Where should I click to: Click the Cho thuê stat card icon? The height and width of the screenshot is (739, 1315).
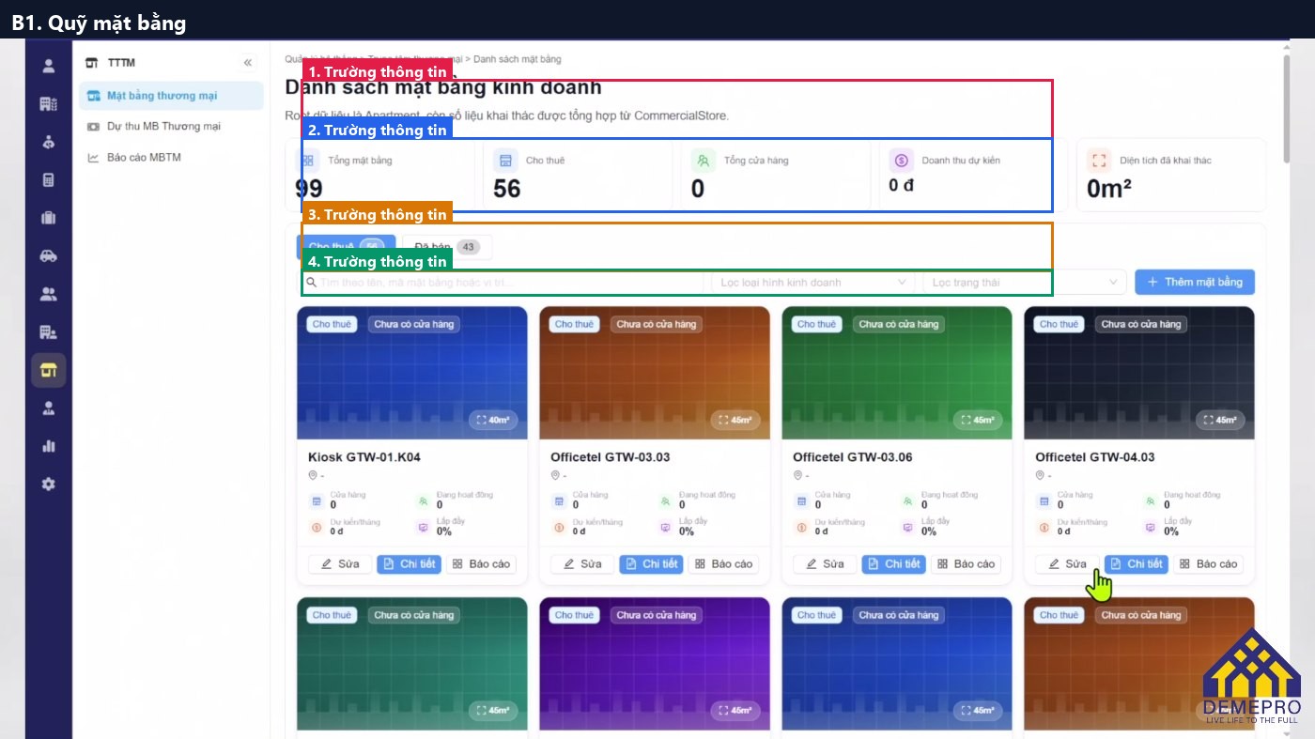(505, 161)
